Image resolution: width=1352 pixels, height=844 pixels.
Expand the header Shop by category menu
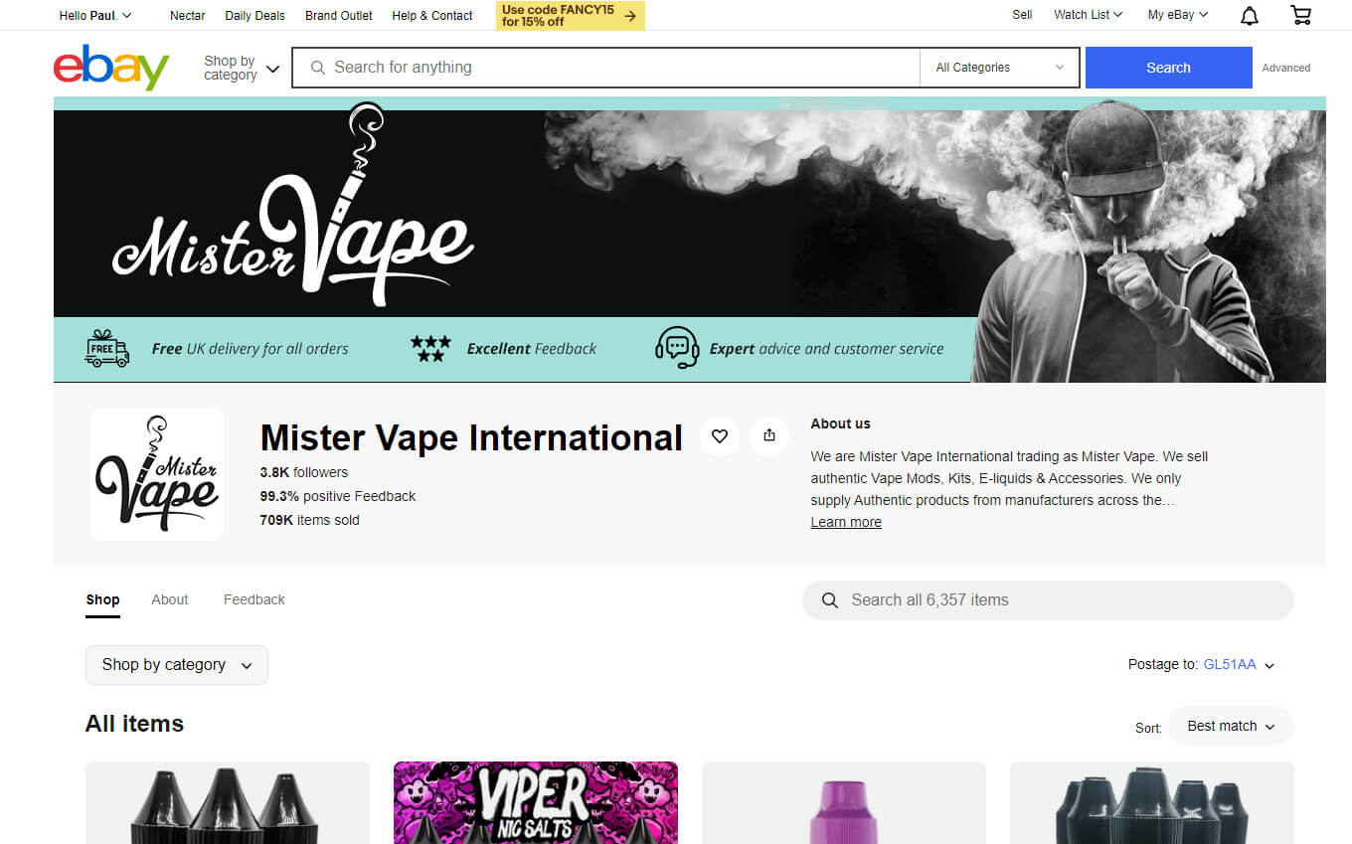coord(242,68)
